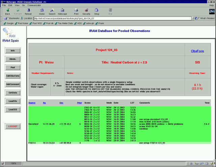Sort table by Source column link
The height and width of the screenshot is (167, 216).
point(32,103)
